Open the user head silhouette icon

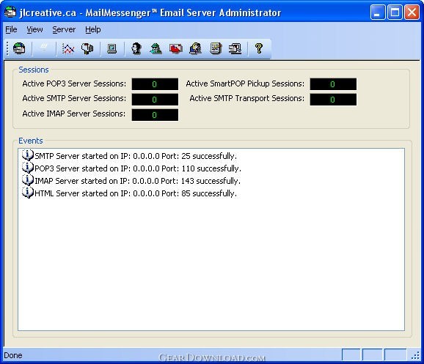point(136,49)
